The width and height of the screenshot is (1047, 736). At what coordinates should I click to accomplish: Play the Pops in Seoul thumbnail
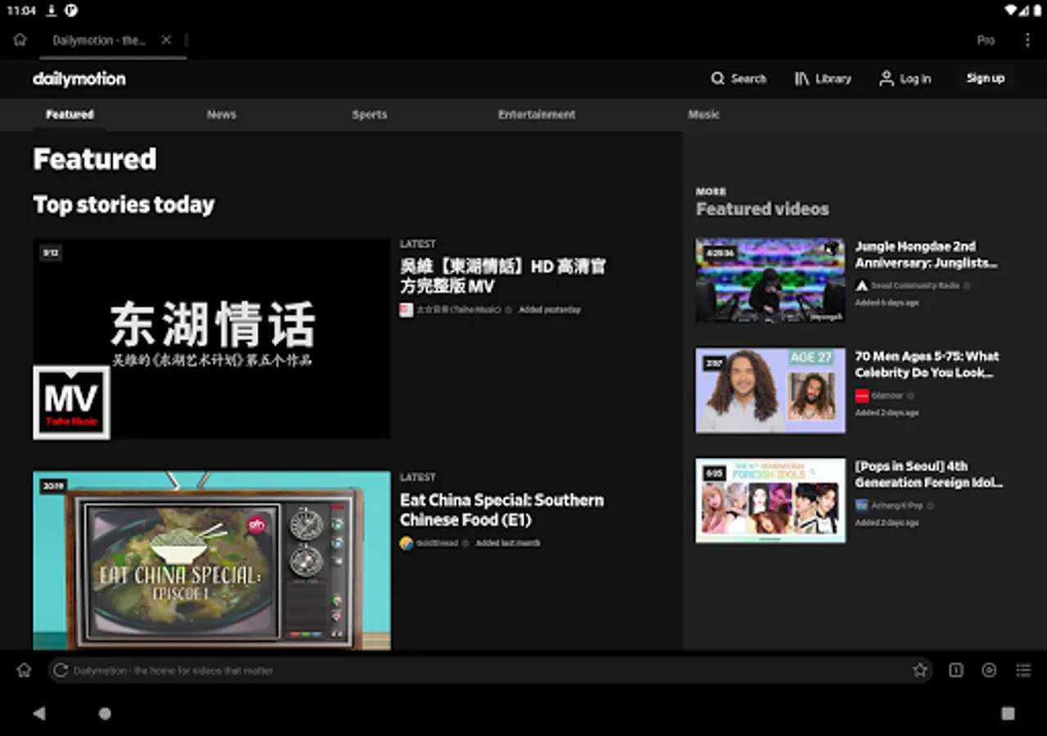pyautogui.click(x=771, y=500)
